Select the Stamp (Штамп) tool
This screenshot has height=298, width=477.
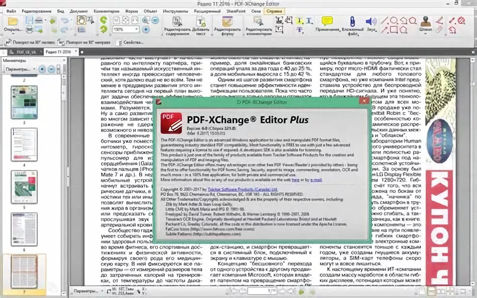pos(426,24)
